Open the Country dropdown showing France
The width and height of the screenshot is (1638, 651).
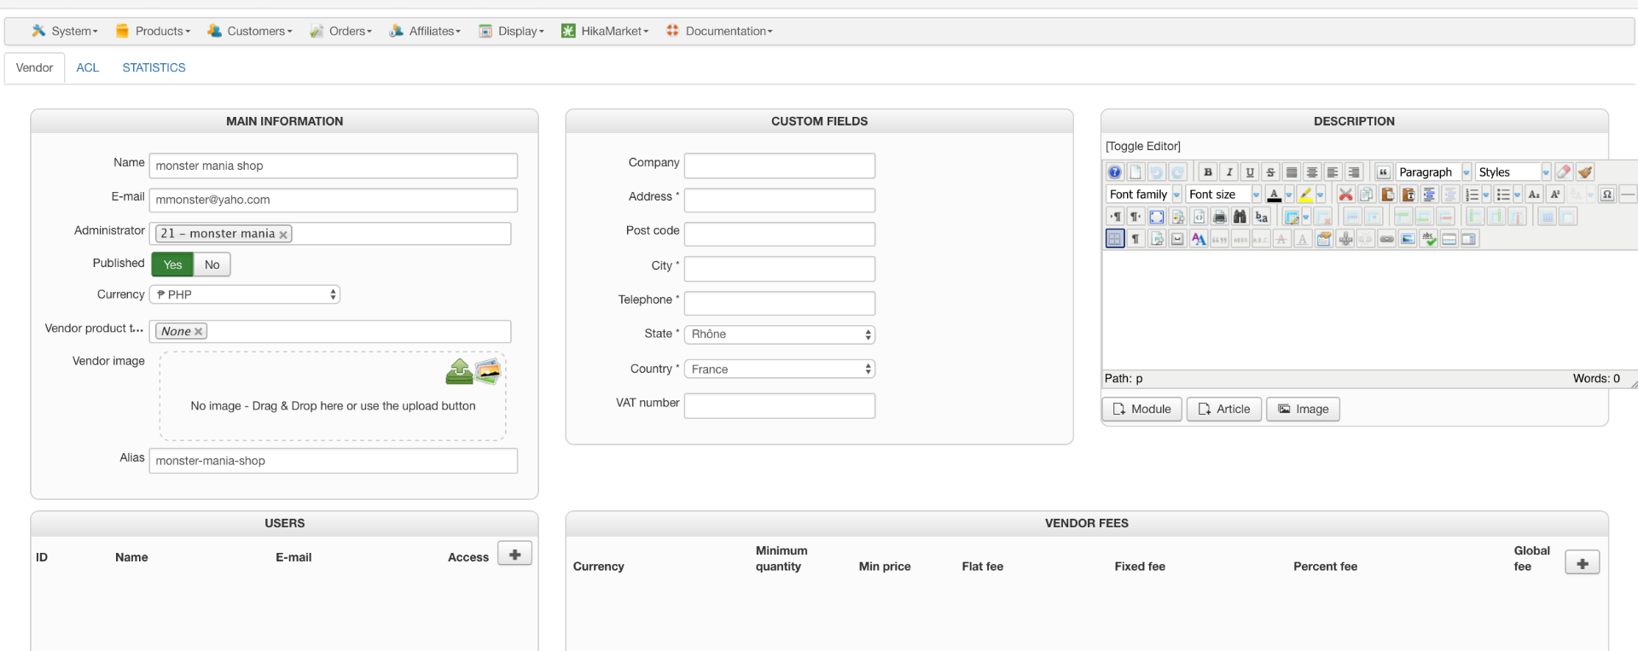tap(780, 369)
